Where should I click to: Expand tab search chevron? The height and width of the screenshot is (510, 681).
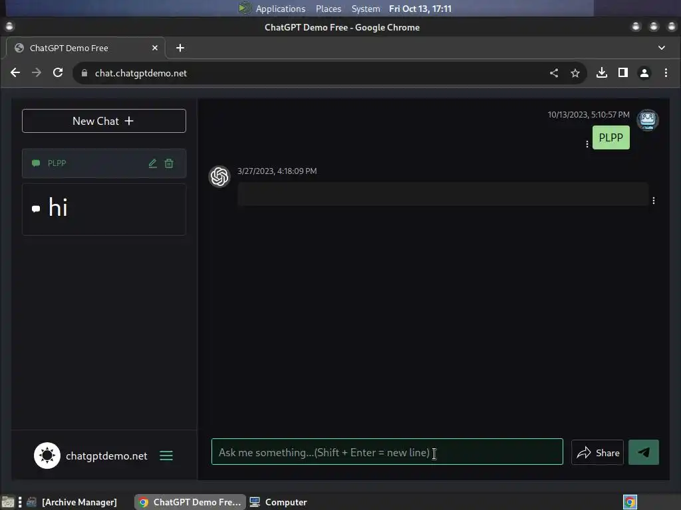pos(662,48)
